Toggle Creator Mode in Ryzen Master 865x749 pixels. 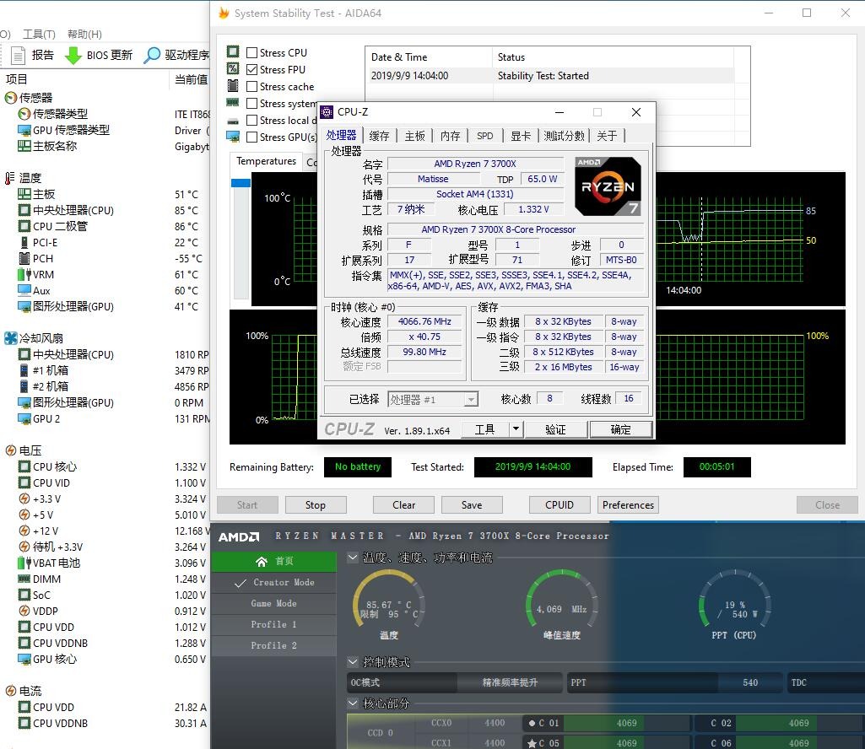[273, 583]
